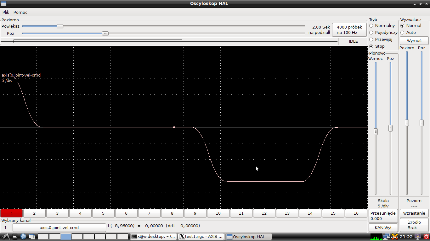Image resolution: width=430 pixels, height=241 pixels.
Task: Click the network connection tray icon
Action: [387, 237]
